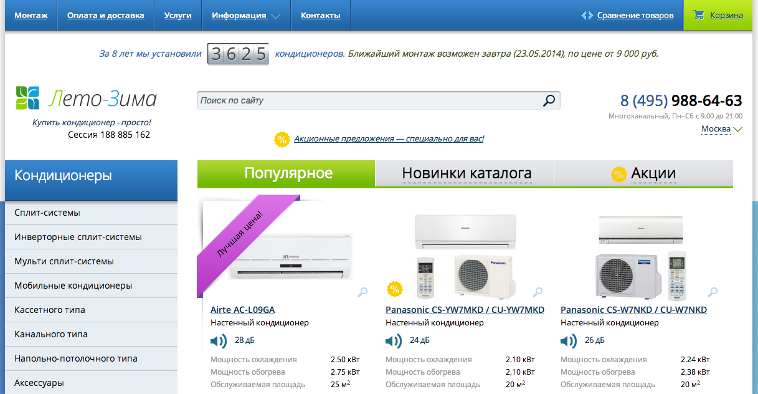Click the percent icon beside promotional offers
758x394 pixels.
click(282, 139)
